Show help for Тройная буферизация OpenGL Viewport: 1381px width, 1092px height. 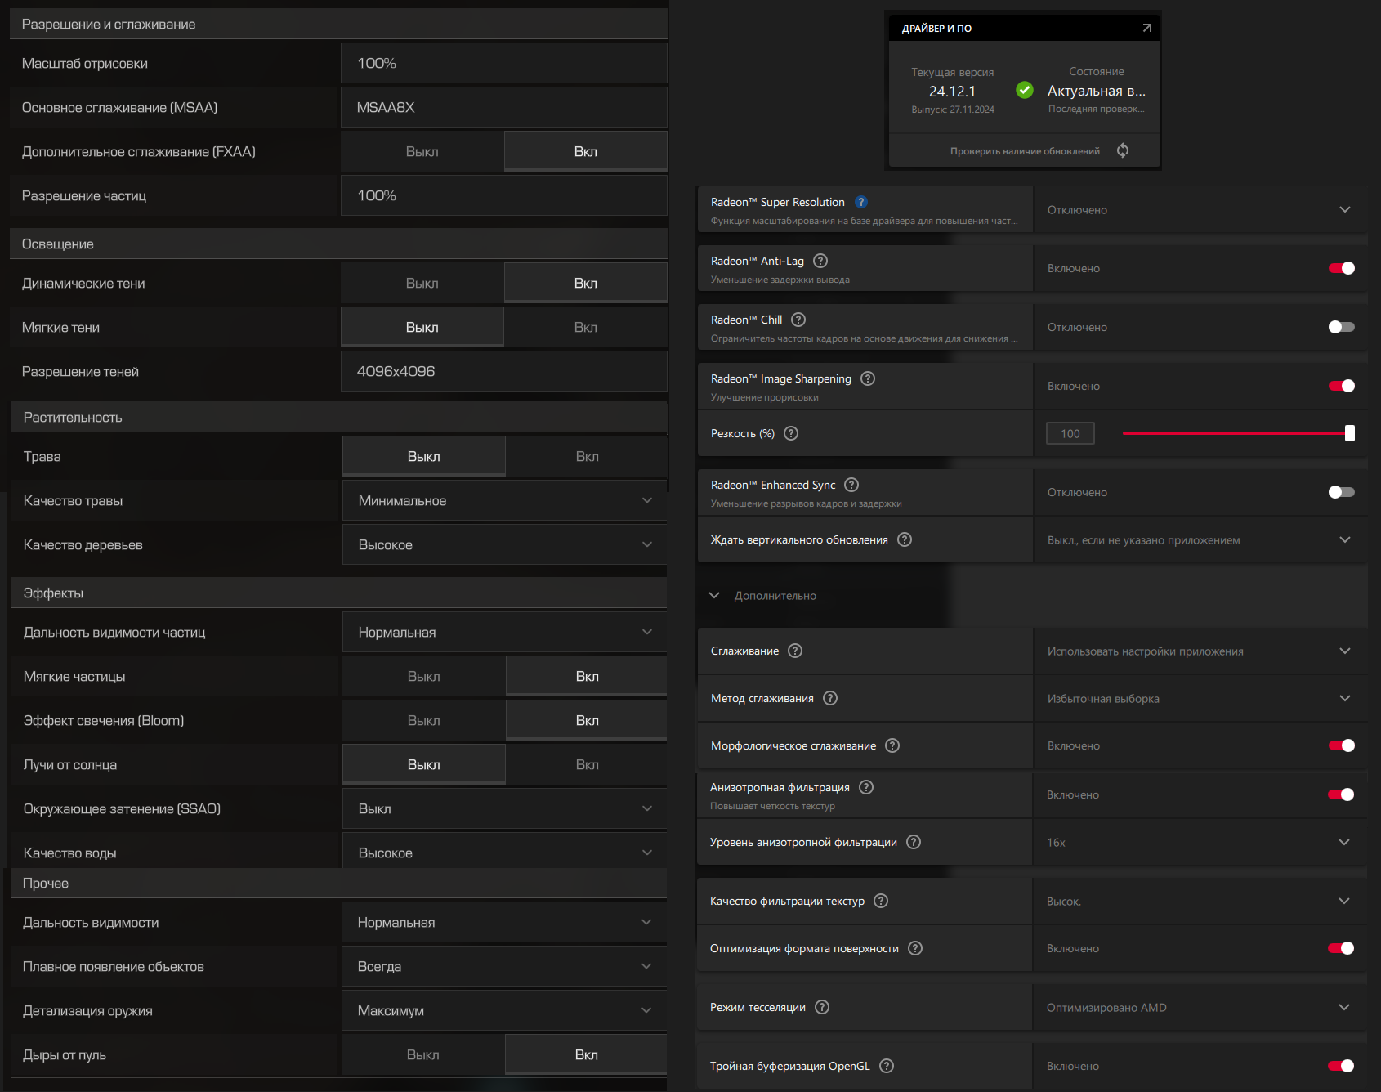point(887,1066)
